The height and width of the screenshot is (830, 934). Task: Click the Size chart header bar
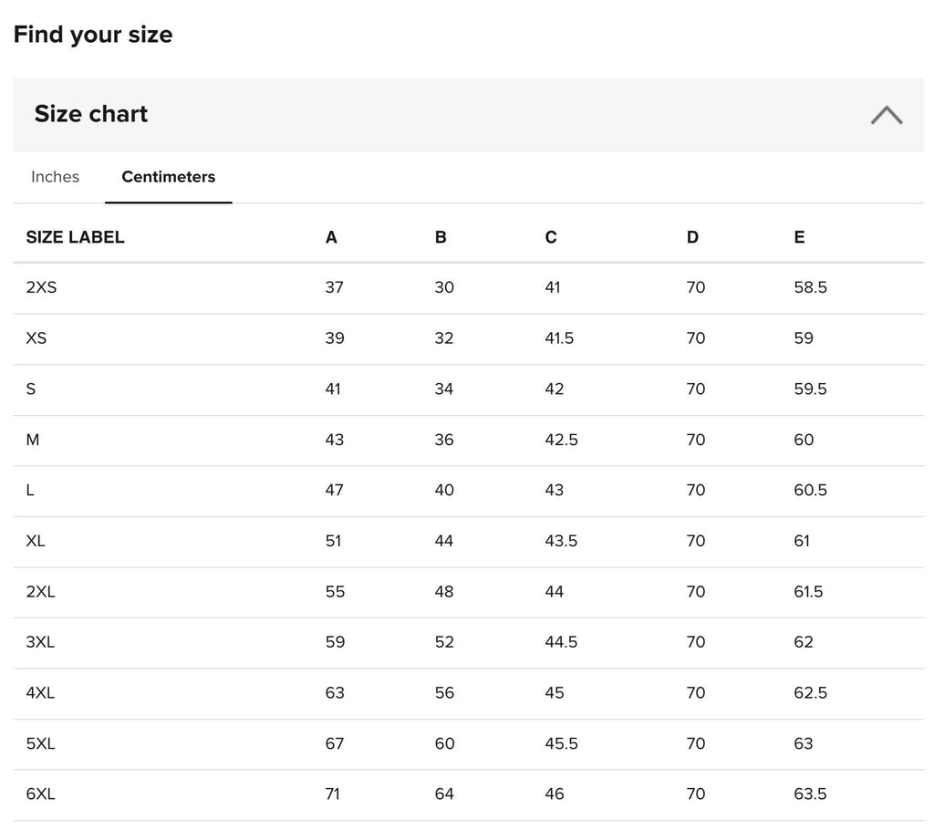pos(468,114)
